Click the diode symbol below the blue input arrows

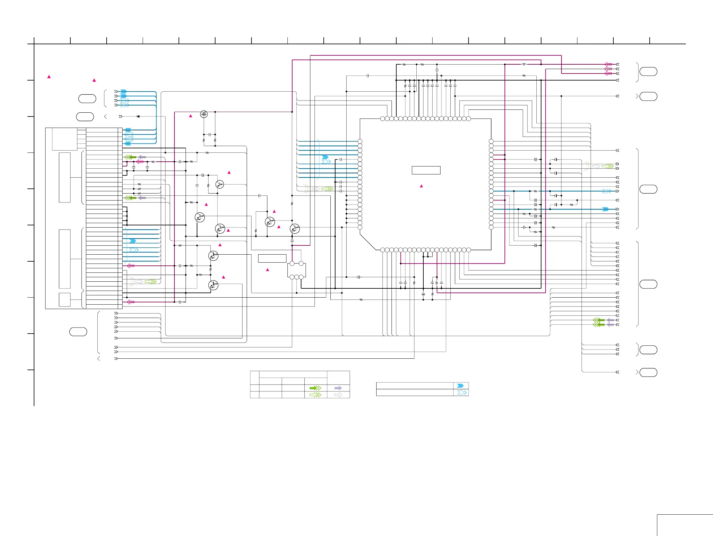[x=138, y=116]
